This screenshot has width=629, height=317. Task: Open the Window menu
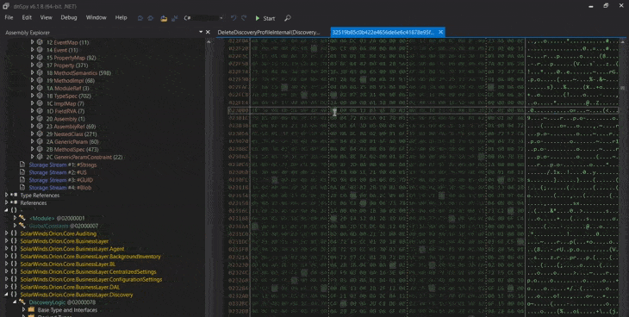(x=97, y=17)
